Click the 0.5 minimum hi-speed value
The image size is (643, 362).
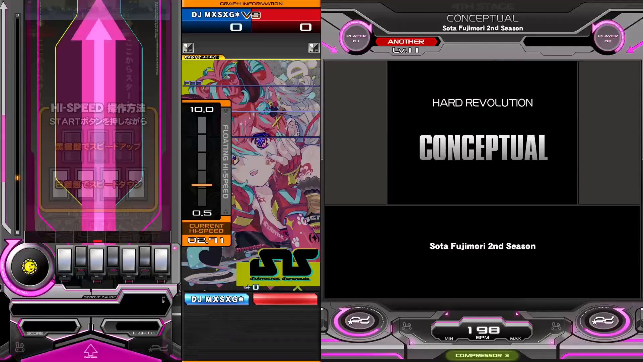coord(202,213)
